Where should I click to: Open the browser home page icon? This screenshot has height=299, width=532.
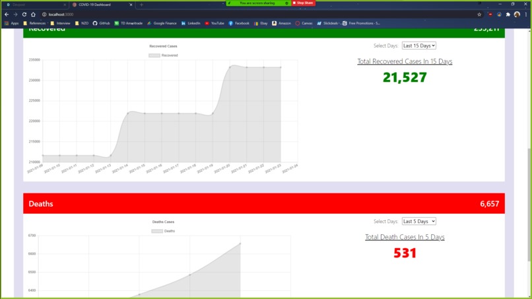pyautogui.click(x=33, y=15)
